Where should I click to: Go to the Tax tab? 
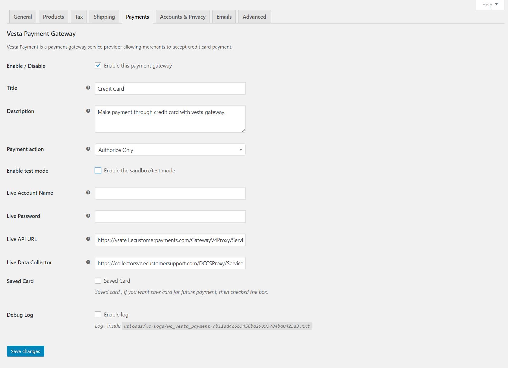point(79,17)
